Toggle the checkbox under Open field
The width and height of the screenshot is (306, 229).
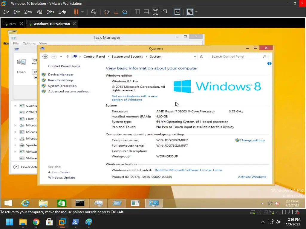[36, 77]
